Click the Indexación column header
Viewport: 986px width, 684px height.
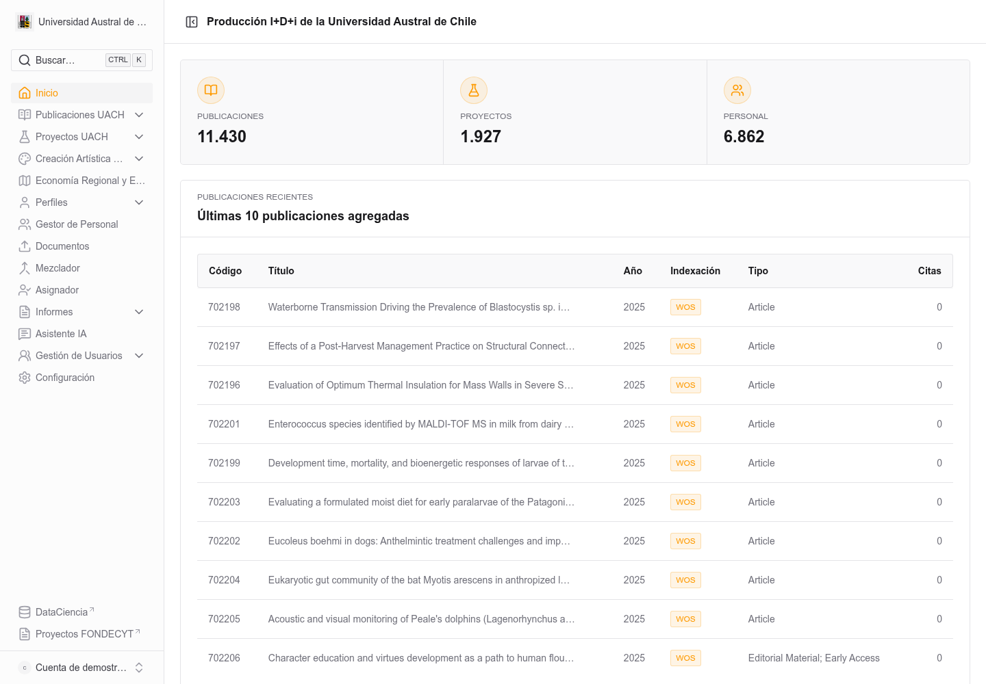695,271
